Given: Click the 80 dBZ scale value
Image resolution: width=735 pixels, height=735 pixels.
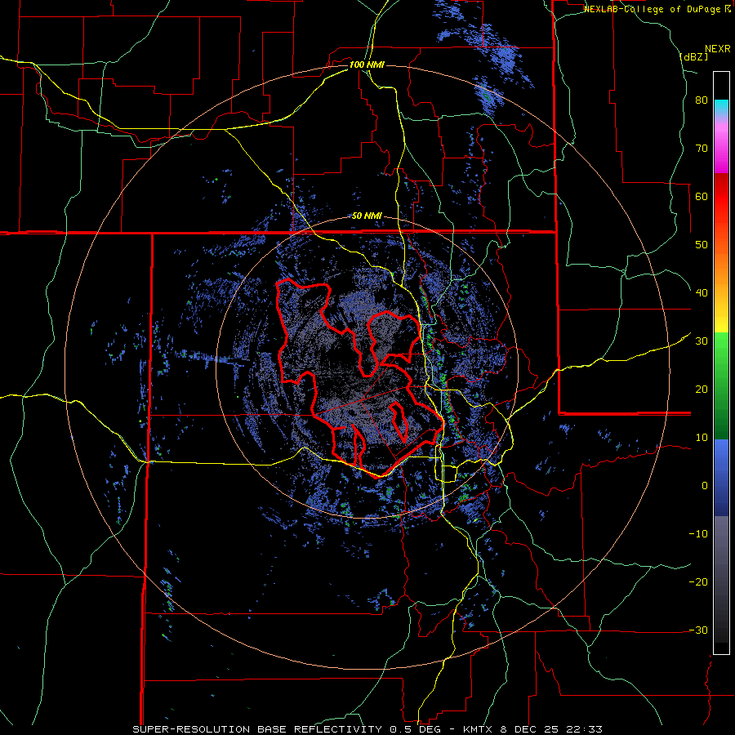Looking at the screenshot, I should [702, 100].
